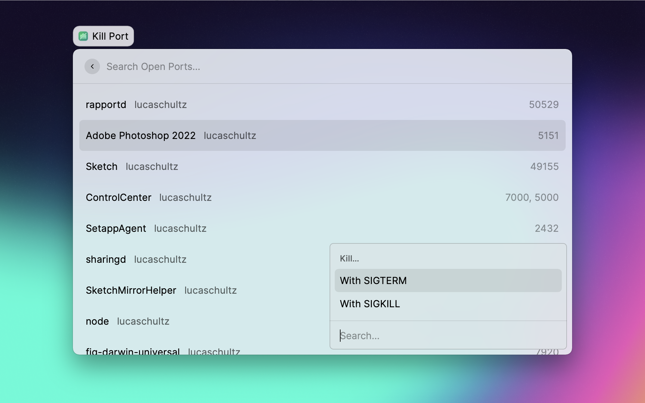645x403 pixels.
Task: Select the sharingd process row
Action: pos(193,259)
